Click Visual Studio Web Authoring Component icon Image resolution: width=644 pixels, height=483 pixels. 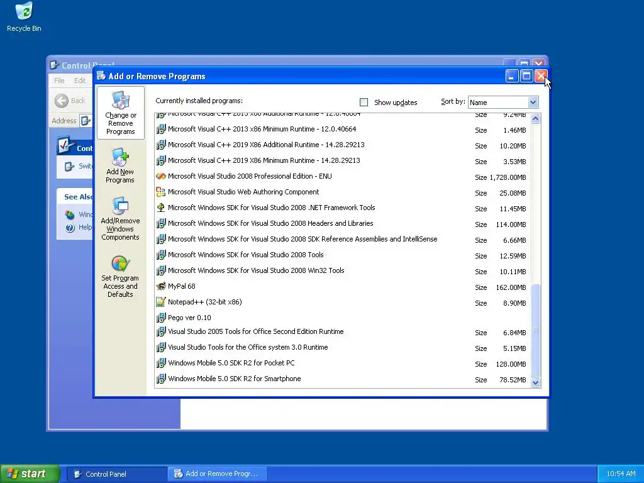click(161, 192)
